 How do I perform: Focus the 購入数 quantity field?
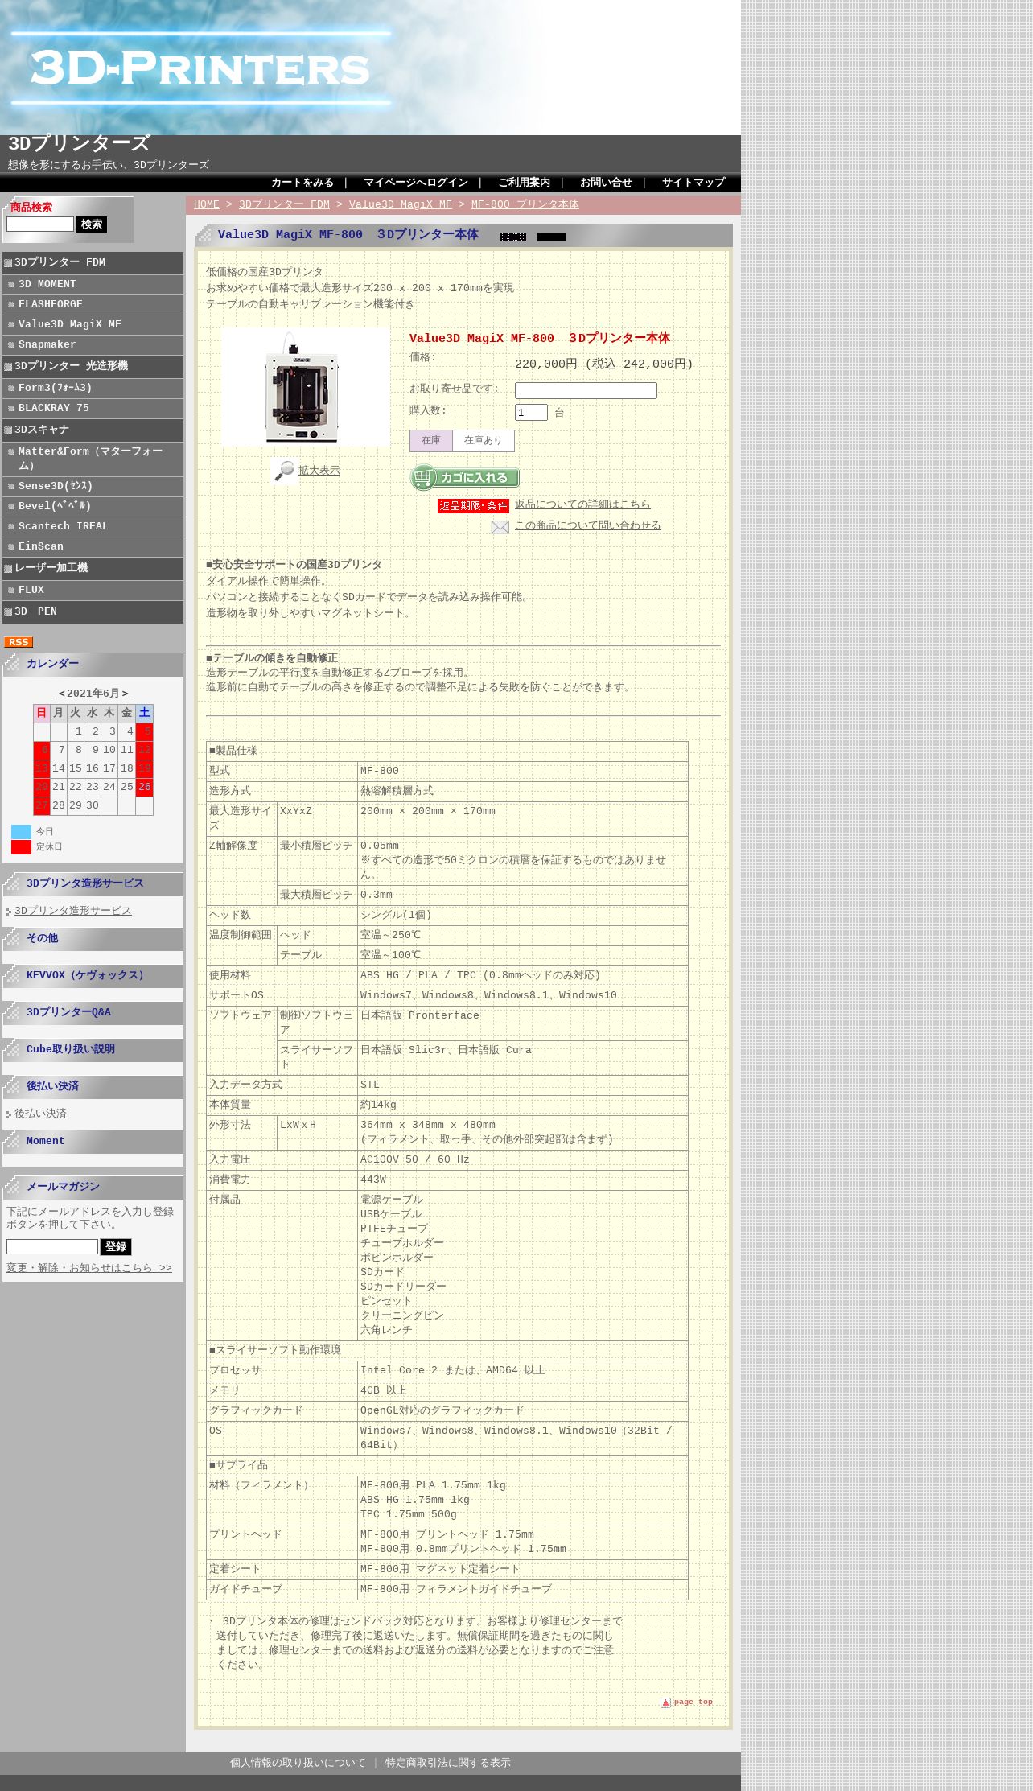tap(531, 413)
